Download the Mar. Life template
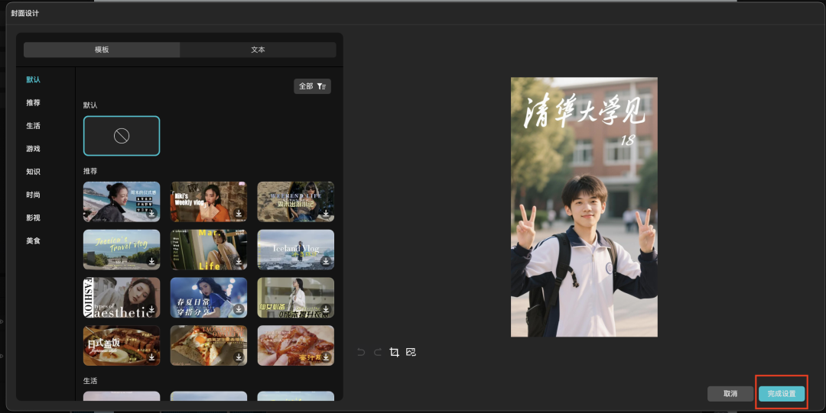 [239, 261]
